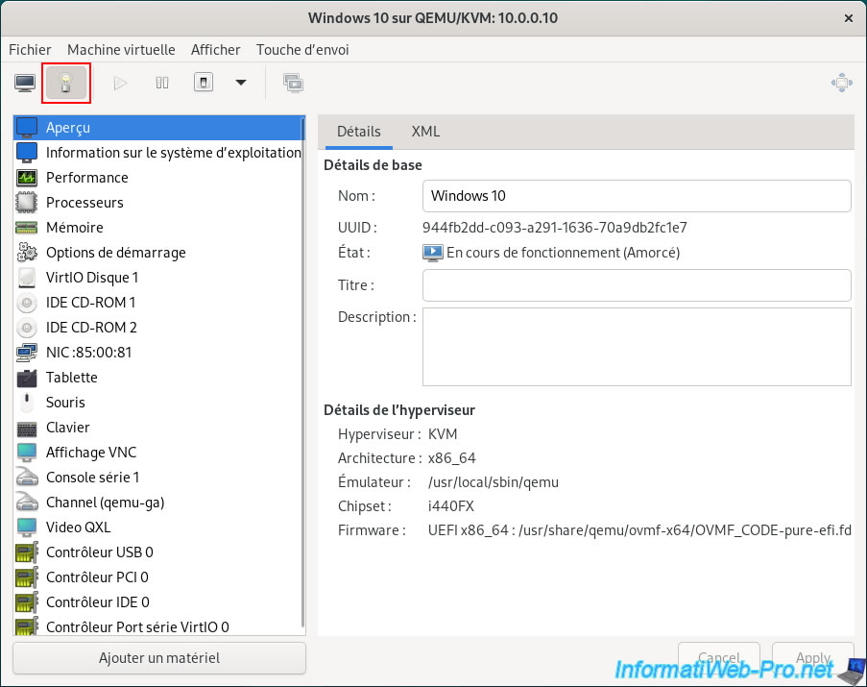
Task: Select the Clavier keyboard icon
Action: click(x=27, y=429)
